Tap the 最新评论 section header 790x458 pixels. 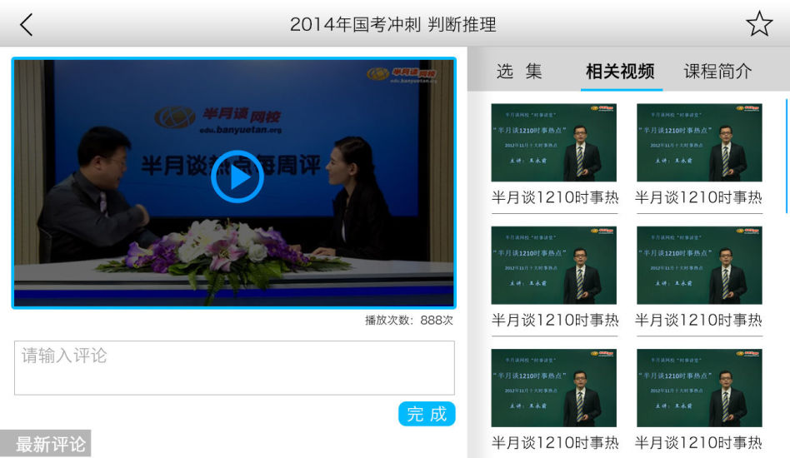coord(47,445)
